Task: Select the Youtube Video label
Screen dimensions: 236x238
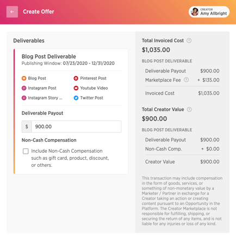Action: click(x=94, y=88)
